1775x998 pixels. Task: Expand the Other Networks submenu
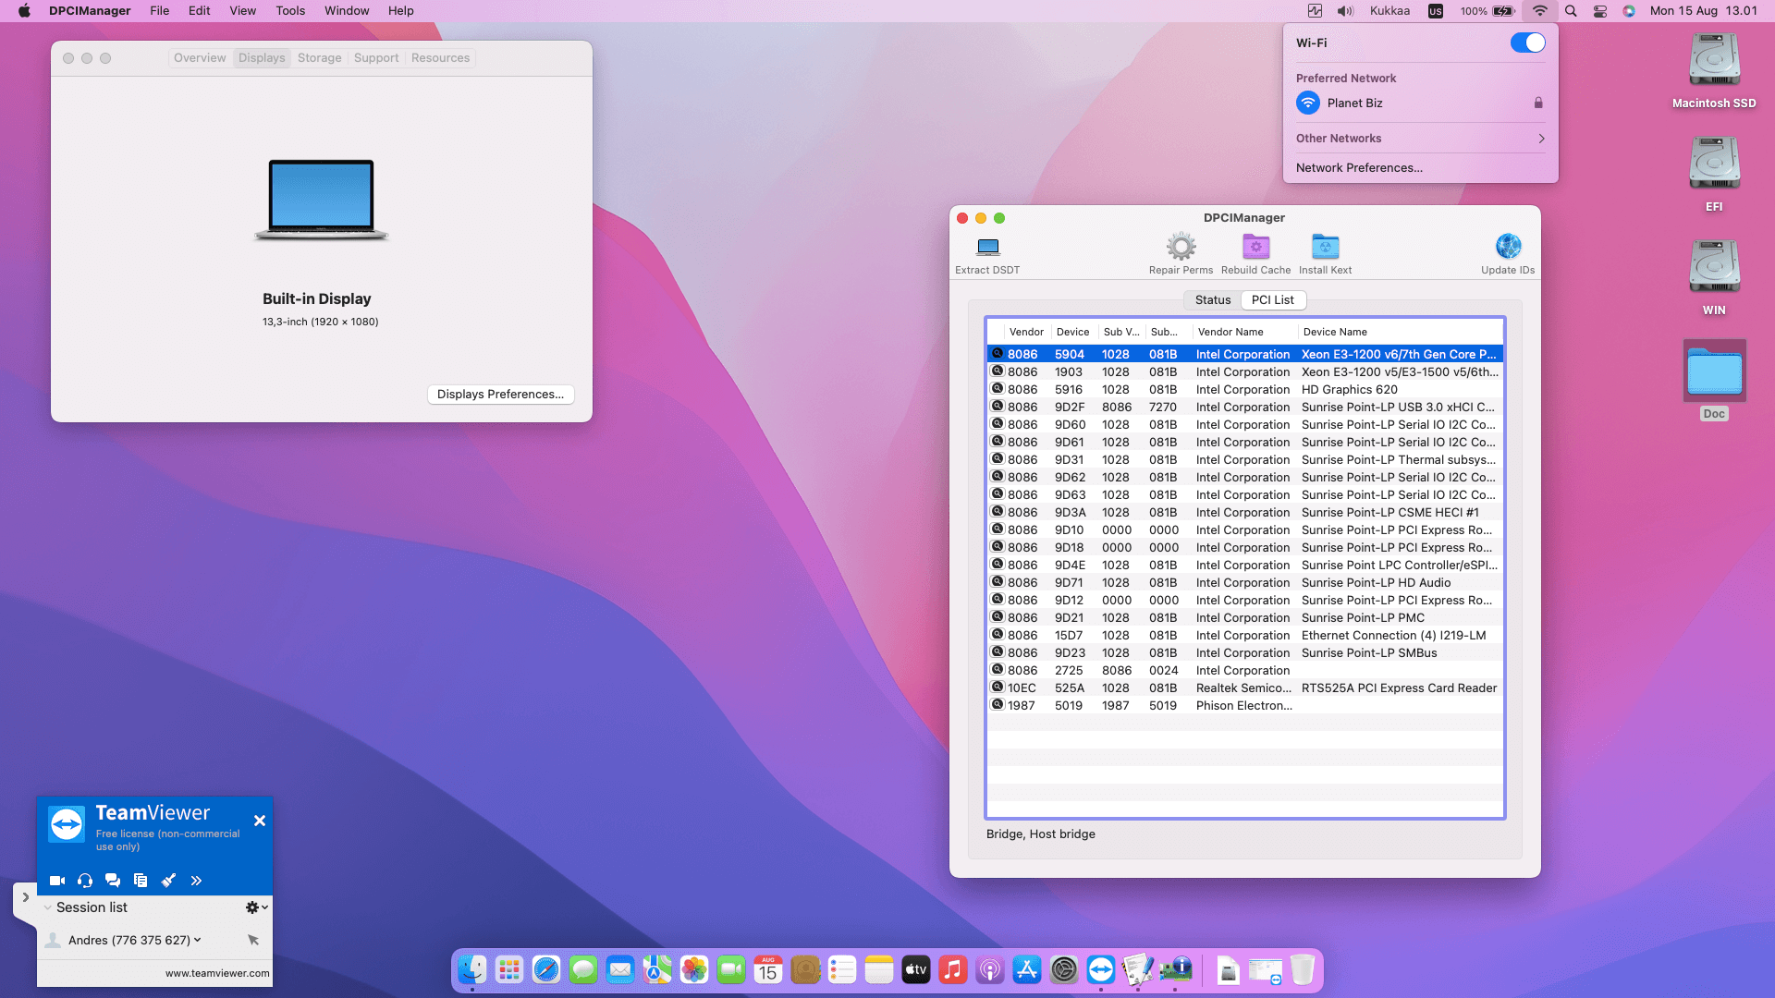pos(1420,139)
